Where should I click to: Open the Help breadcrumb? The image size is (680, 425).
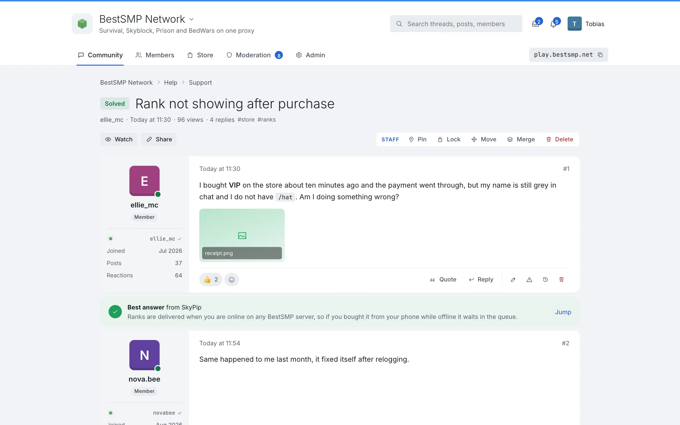click(171, 82)
